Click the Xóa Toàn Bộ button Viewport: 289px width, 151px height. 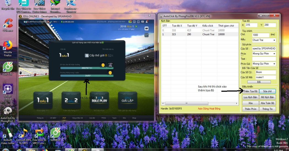[x=267, y=103]
